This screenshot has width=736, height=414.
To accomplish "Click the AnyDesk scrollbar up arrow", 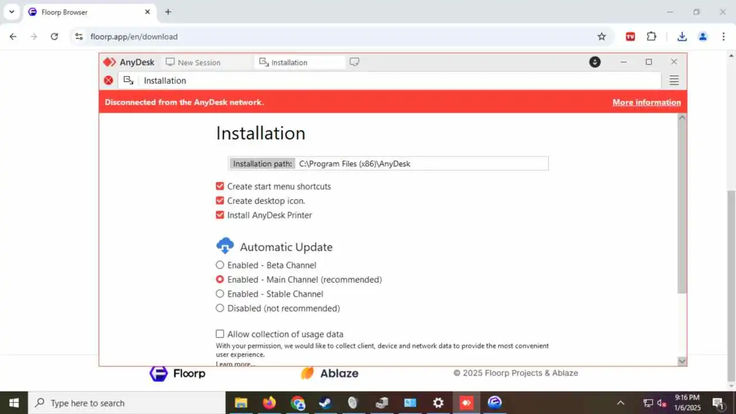I will tap(682, 117).
